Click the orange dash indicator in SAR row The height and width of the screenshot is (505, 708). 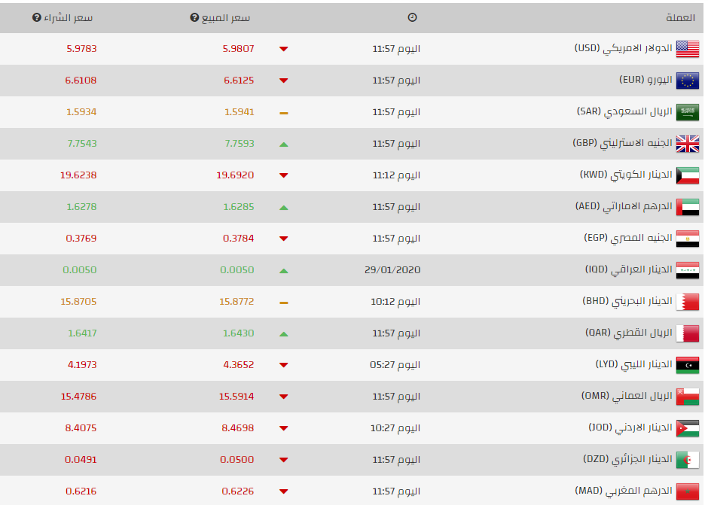point(283,113)
